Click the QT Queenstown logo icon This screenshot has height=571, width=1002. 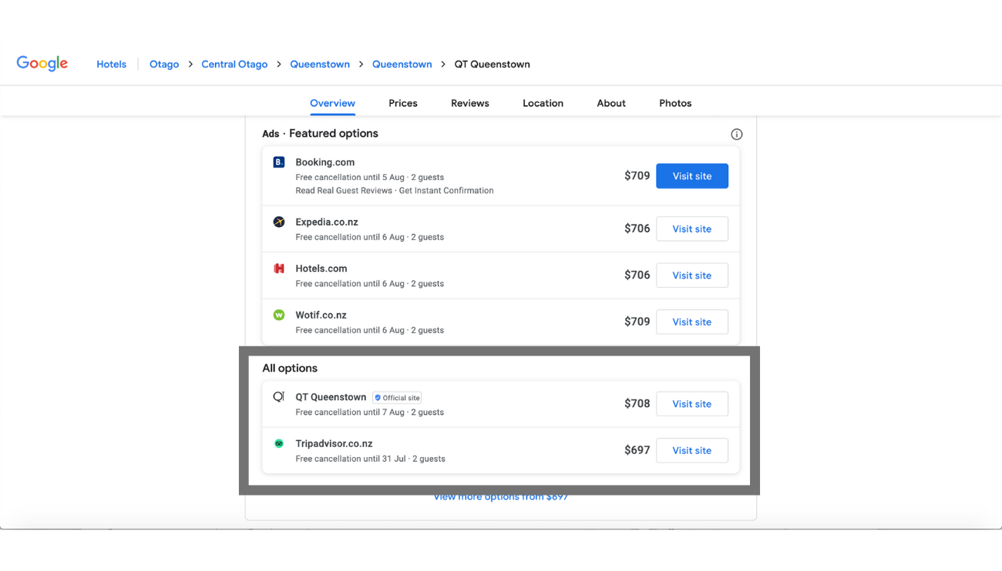(x=279, y=397)
